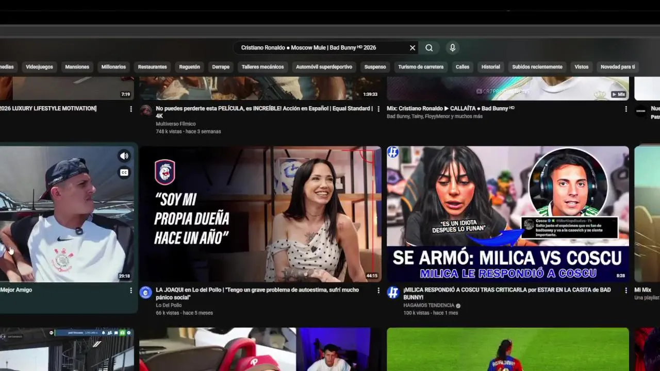Go to Lo Del Pollo channel name

169,306
